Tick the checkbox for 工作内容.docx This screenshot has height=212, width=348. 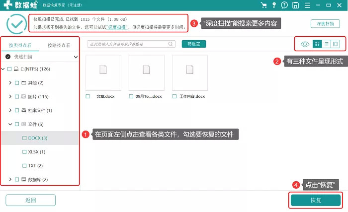pyautogui.click(x=174, y=96)
